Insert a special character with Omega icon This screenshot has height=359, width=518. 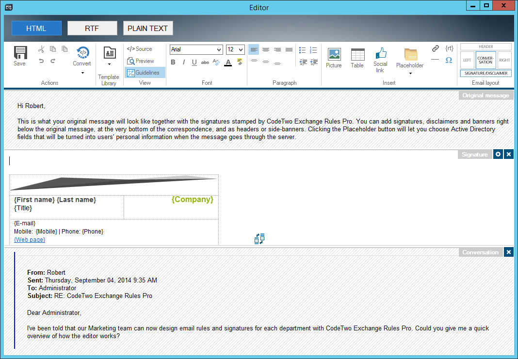pos(449,60)
